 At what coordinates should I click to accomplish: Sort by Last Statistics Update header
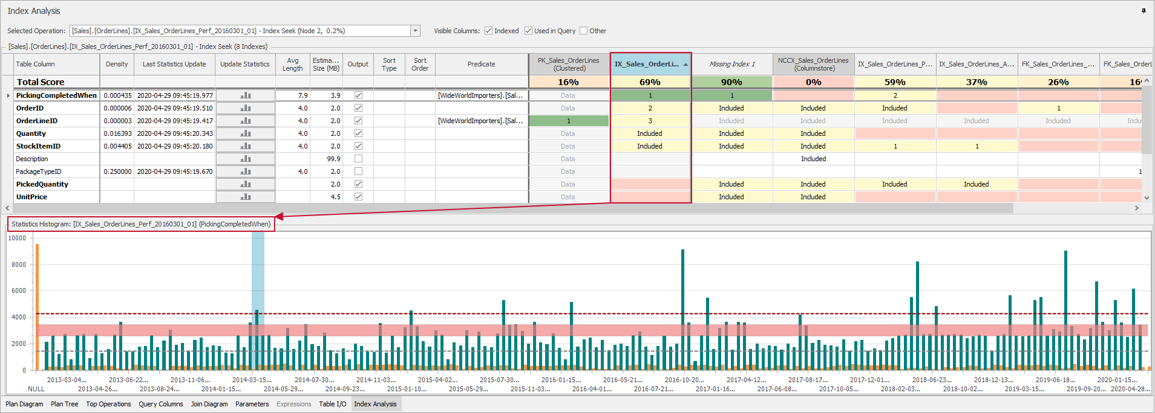[174, 64]
